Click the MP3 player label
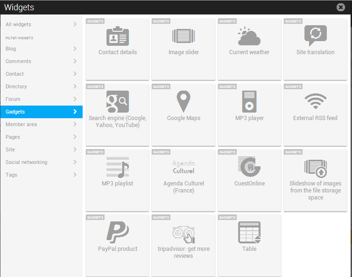The image size is (352, 277). (249, 118)
